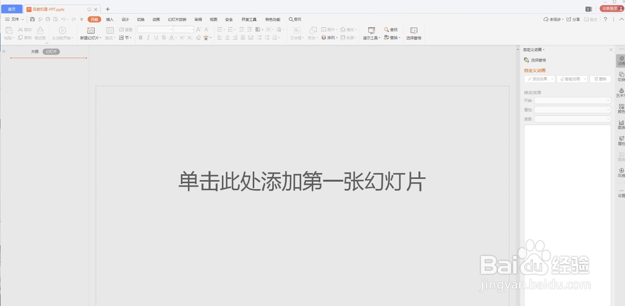Click the Find (查找) magnifier in ribbon

point(386,30)
